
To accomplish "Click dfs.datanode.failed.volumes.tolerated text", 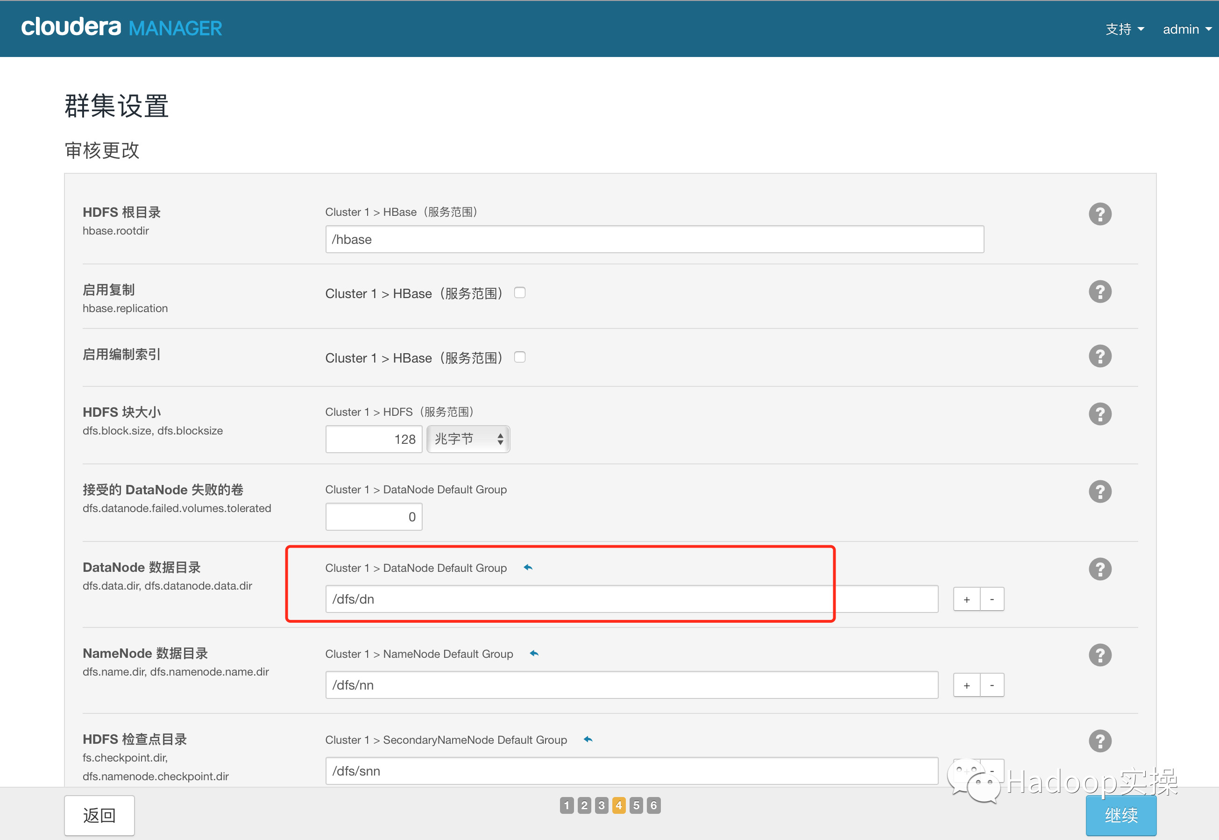I will [177, 508].
